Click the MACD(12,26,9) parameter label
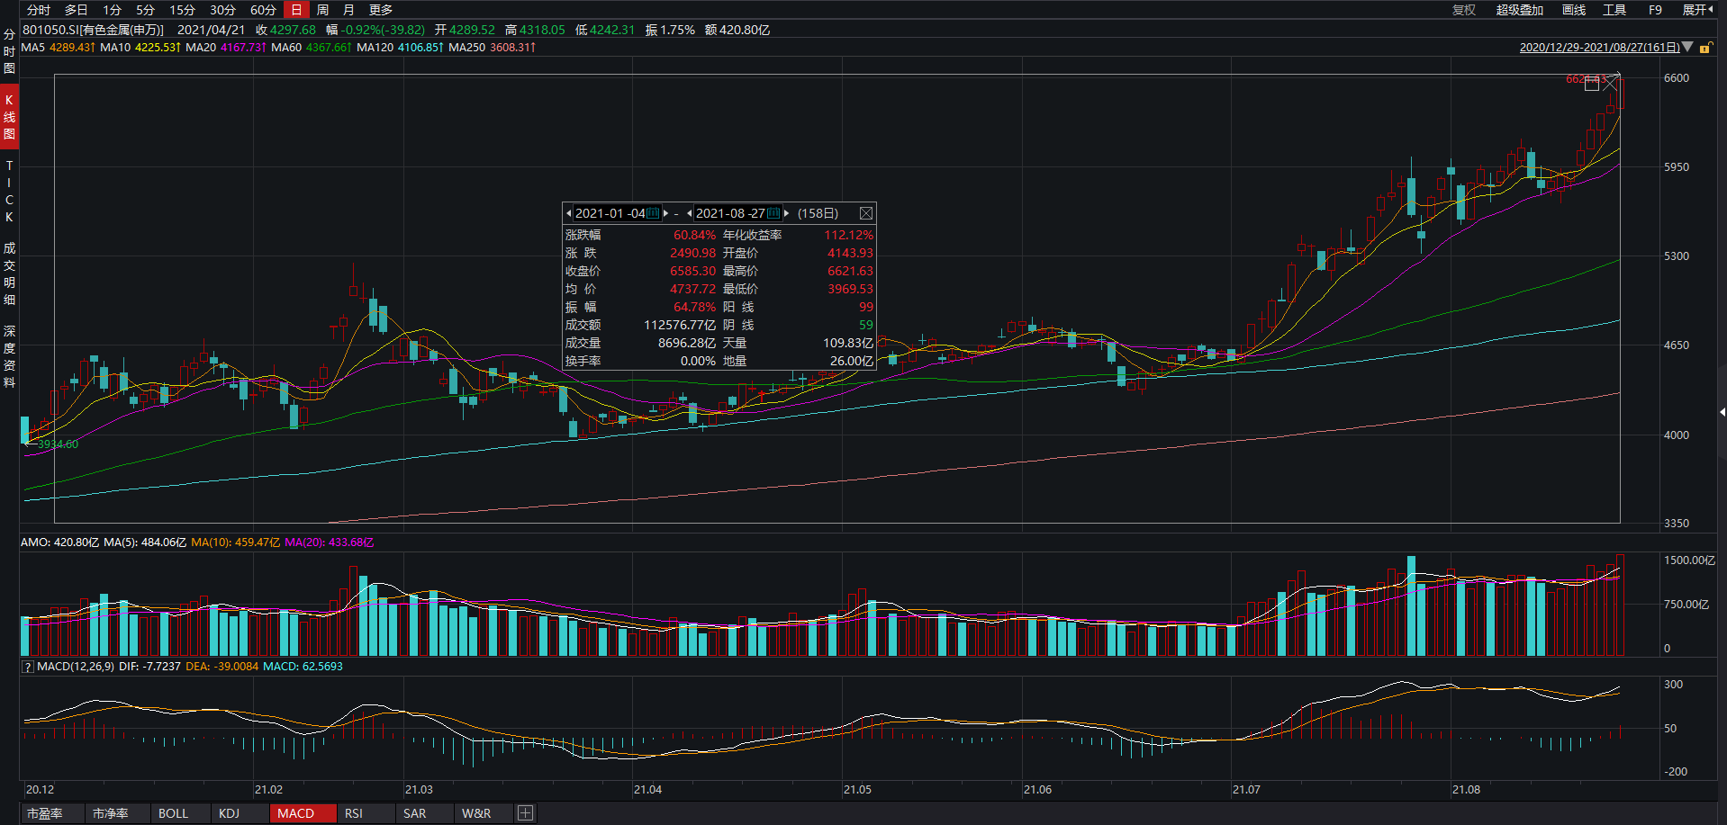1727x825 pixels. pyautogui.click(x=76, y=667)
